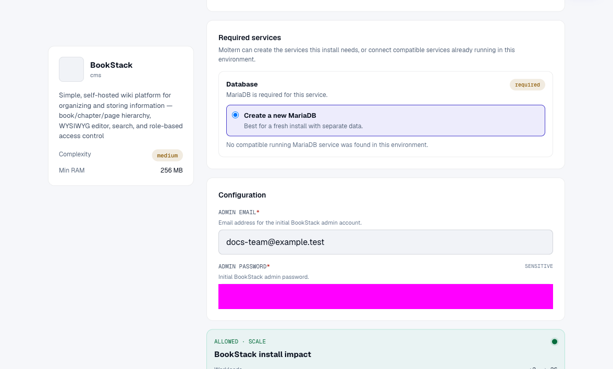
Task: Click the cms category label
Action: pyautogui.click(x=96, y=76)
